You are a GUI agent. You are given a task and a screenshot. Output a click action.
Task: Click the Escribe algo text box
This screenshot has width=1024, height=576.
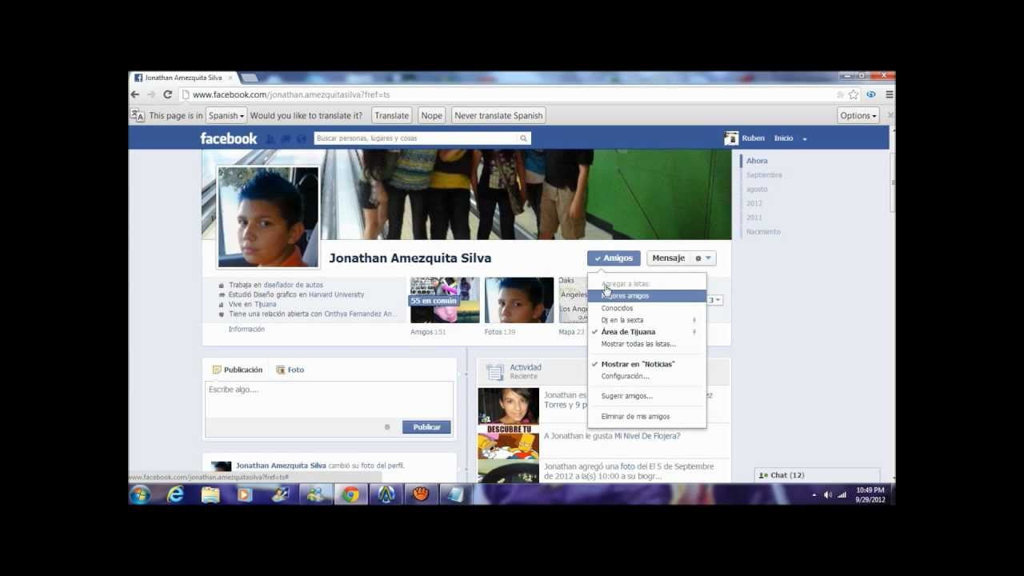(329, 399)
